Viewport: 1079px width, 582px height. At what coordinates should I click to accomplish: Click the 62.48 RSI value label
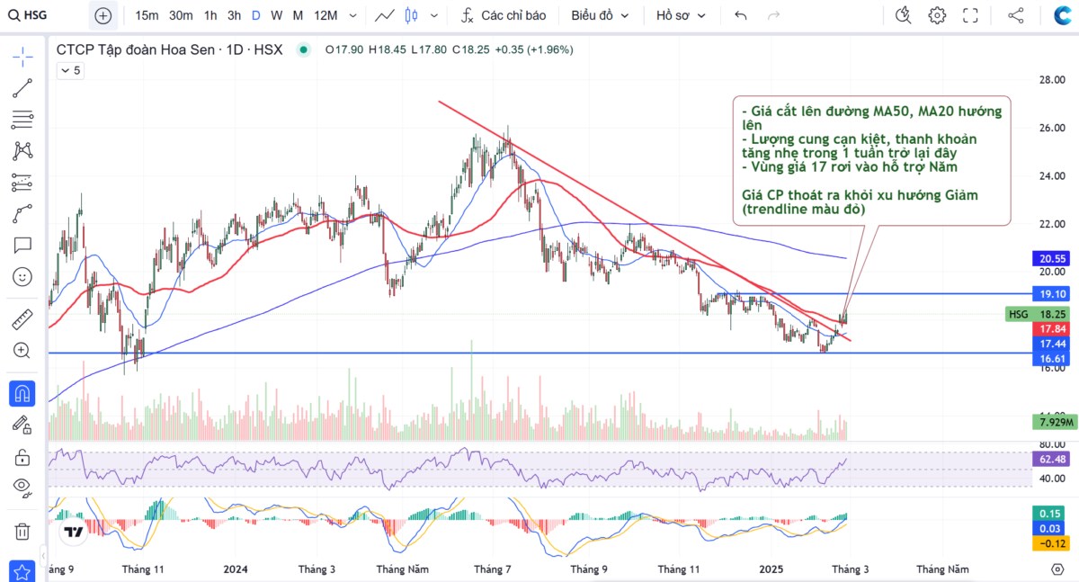(x=1050, y=460)
